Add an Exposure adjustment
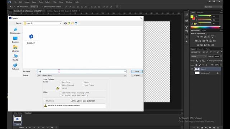 209,37
